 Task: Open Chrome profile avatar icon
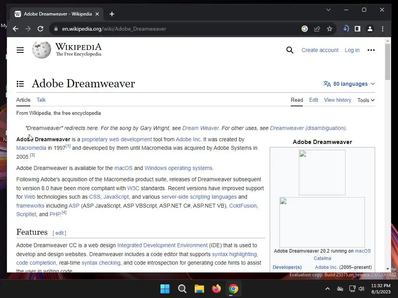[x=370, y=29]
